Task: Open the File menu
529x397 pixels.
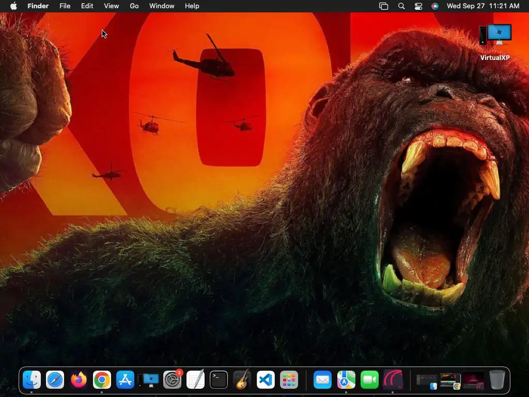Action: click(65, 6)
